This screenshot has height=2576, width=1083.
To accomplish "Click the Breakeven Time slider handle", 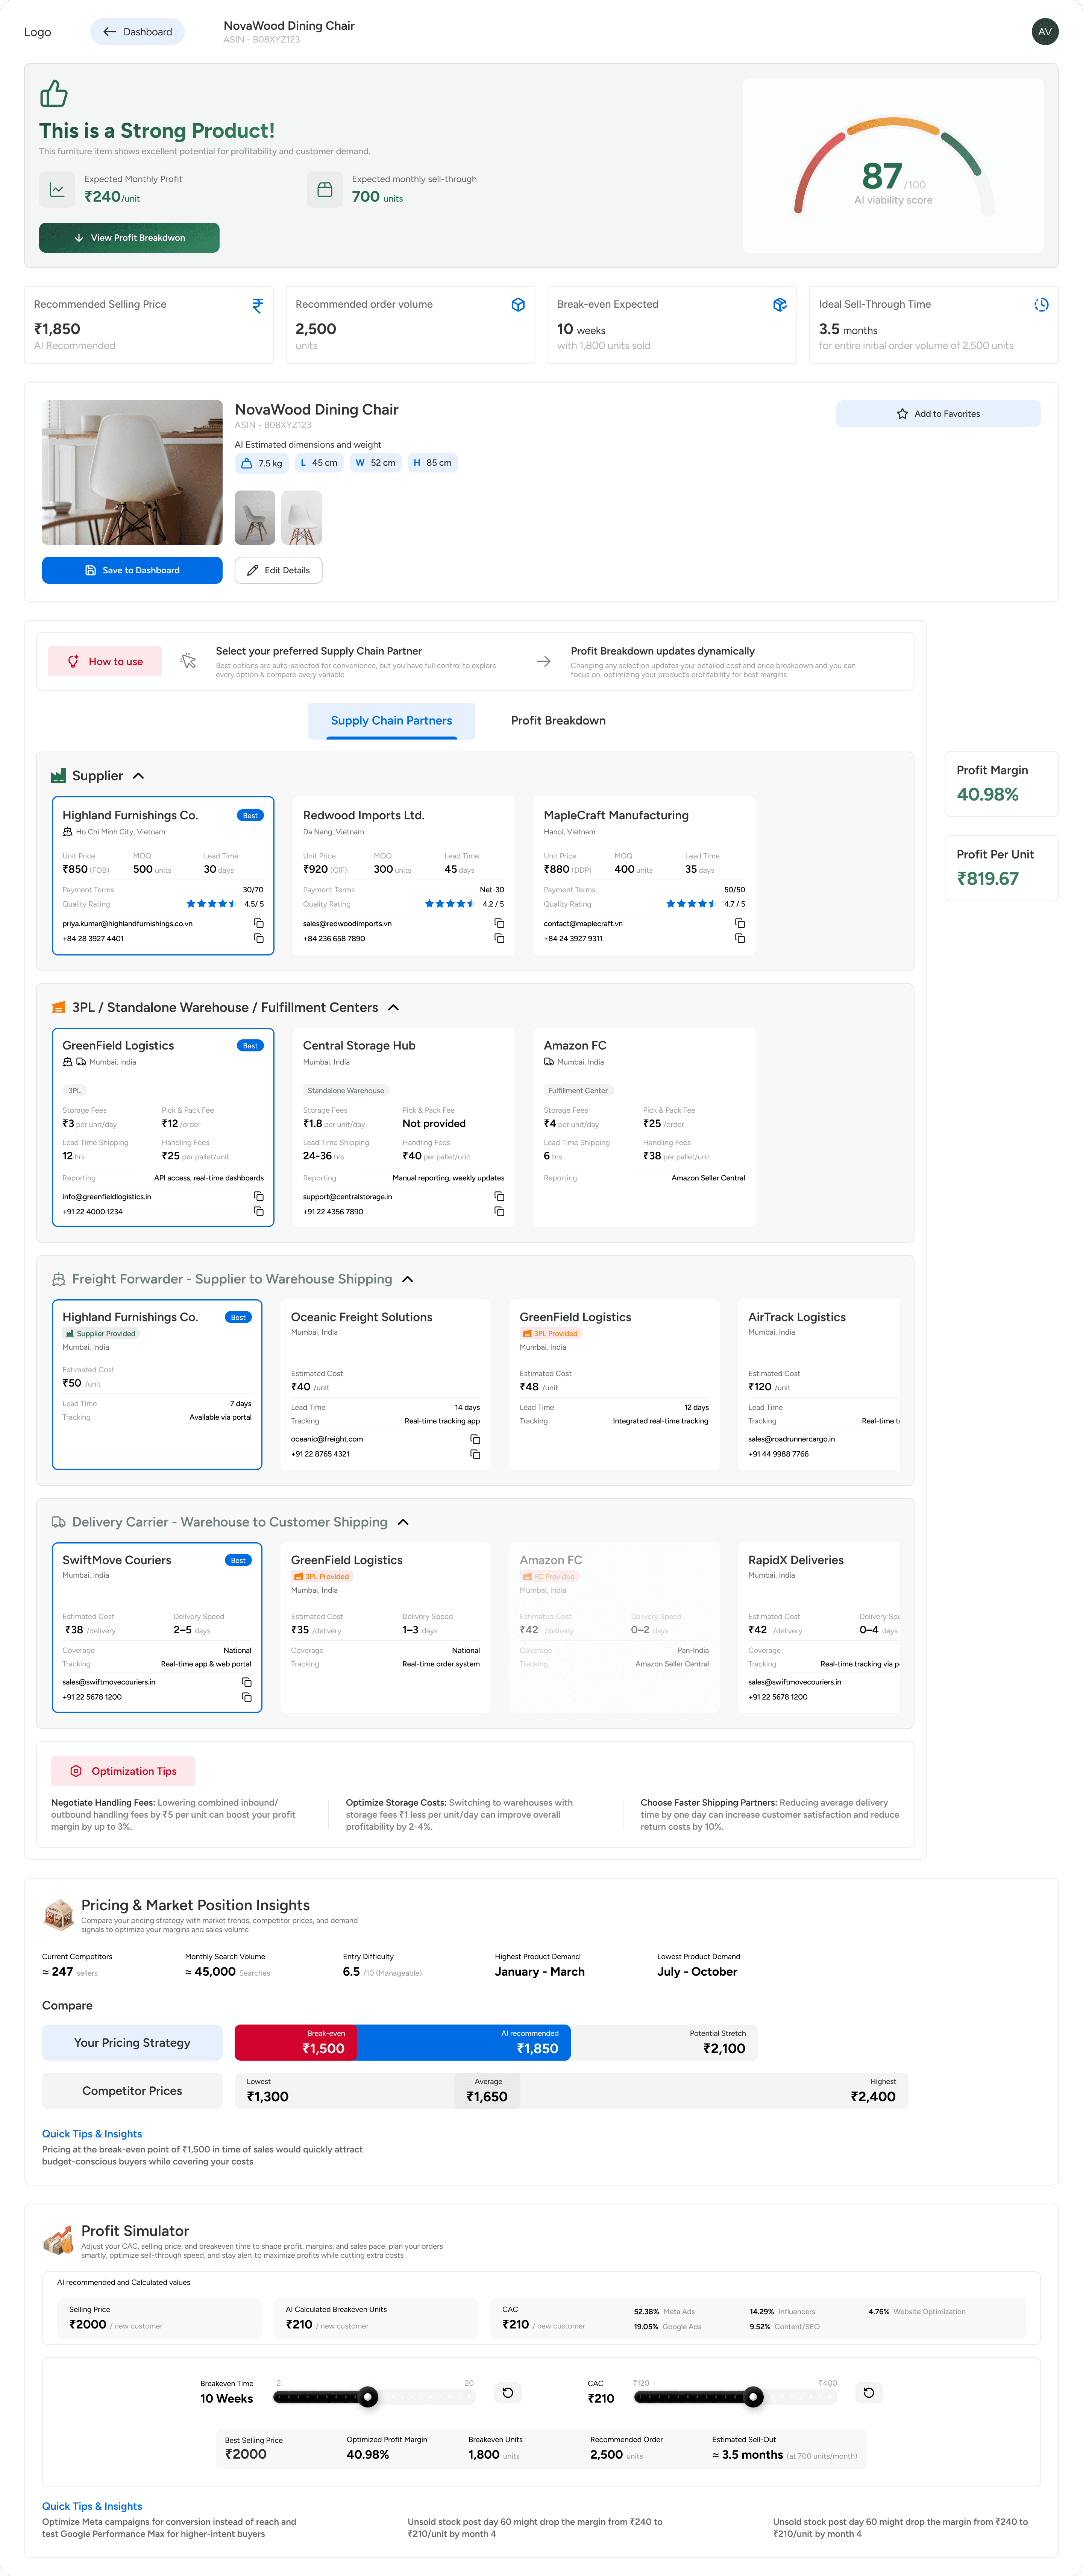I will pyautogui.click(x=368, y=2397).
